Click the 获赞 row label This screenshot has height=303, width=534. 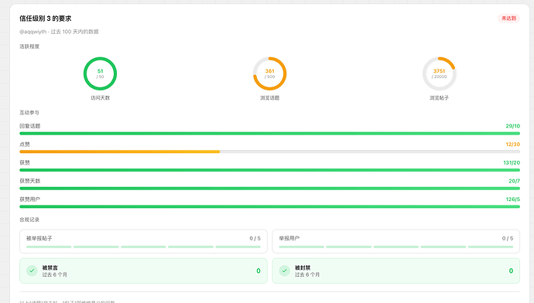coord(25,162)
